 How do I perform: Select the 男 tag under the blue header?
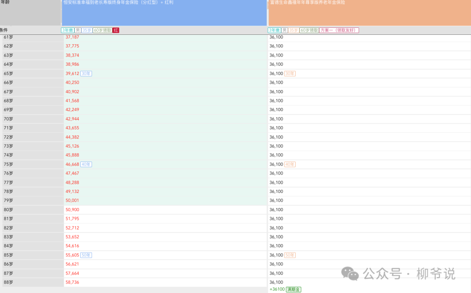(x=78, y=30)
